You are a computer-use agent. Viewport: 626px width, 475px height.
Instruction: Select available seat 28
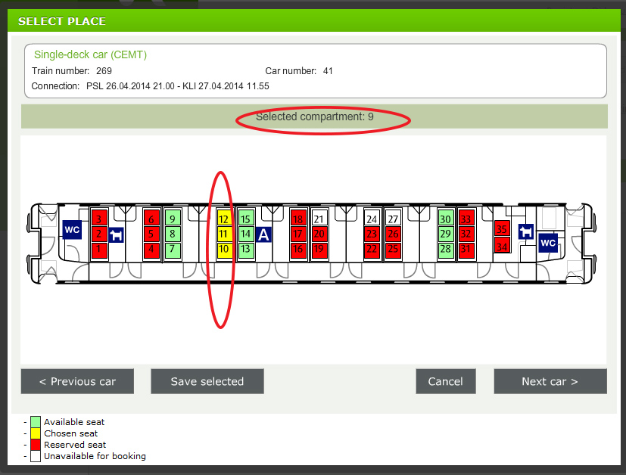446,250
